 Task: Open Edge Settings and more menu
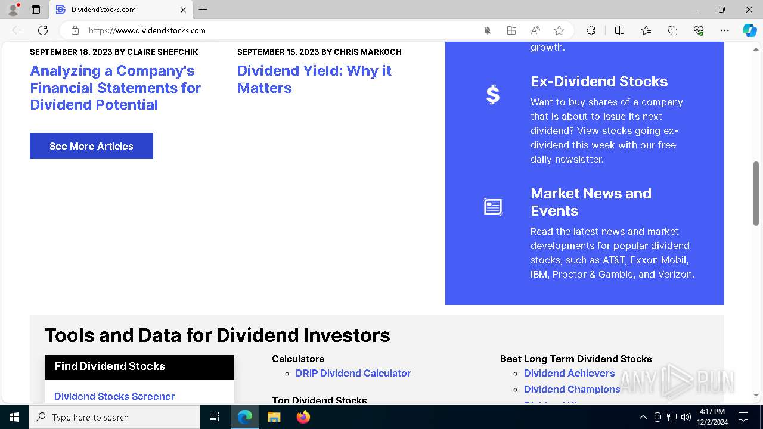pos(725,30)
